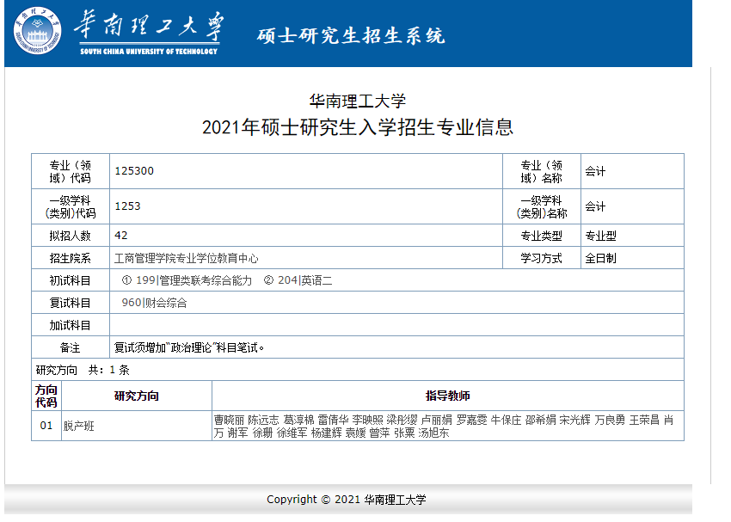The width and height of the screenshot is (731, 522).
Task: Click the 方向代码 column header
Action: tap(46, 396)
